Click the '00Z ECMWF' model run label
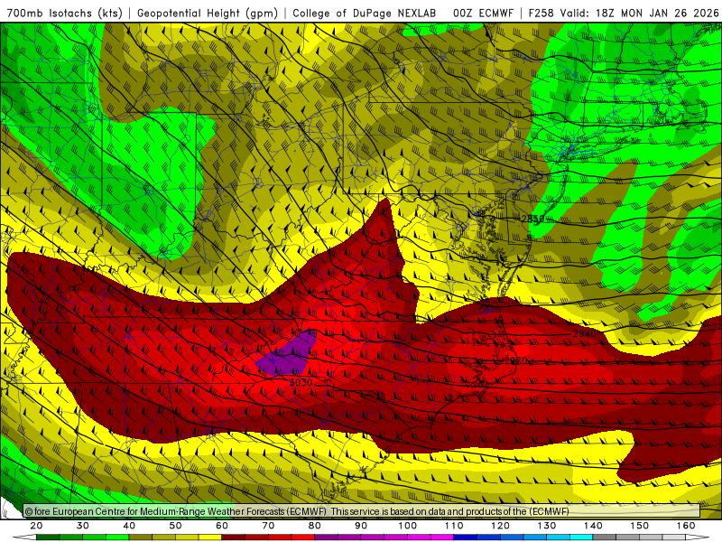 coord(483,13)
